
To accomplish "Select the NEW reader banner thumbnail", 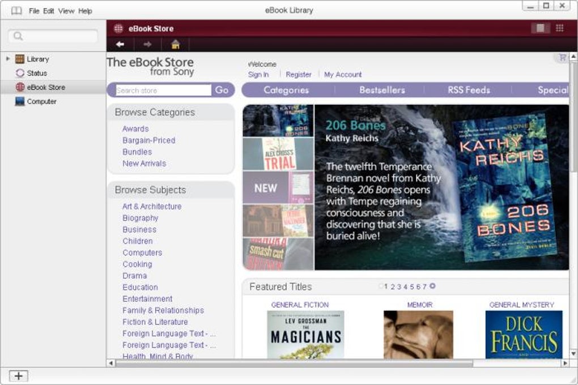I will point(278,187).
